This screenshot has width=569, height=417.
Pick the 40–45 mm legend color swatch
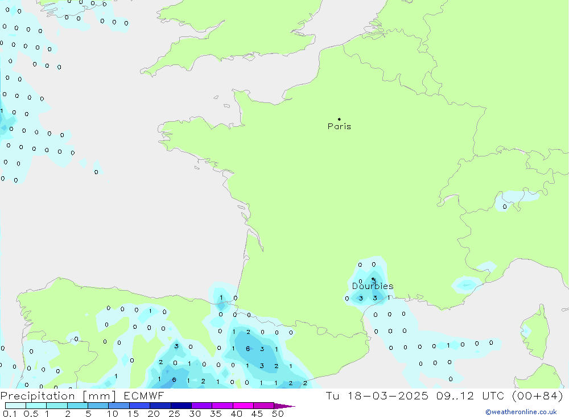coord(243,406)
